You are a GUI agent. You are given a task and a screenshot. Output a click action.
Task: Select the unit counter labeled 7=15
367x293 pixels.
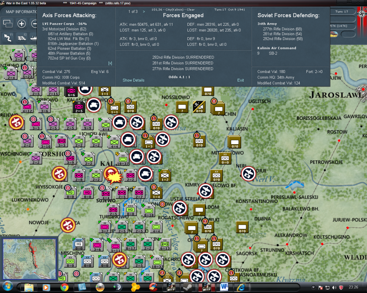coord(53,91)
